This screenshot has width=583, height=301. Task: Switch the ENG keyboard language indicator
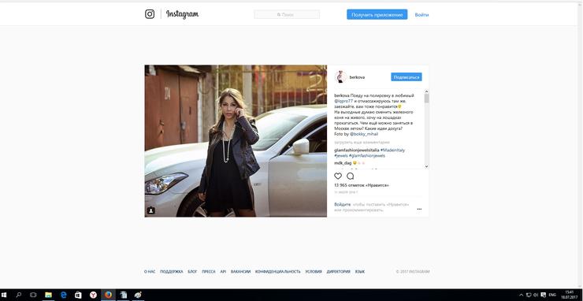552,295
